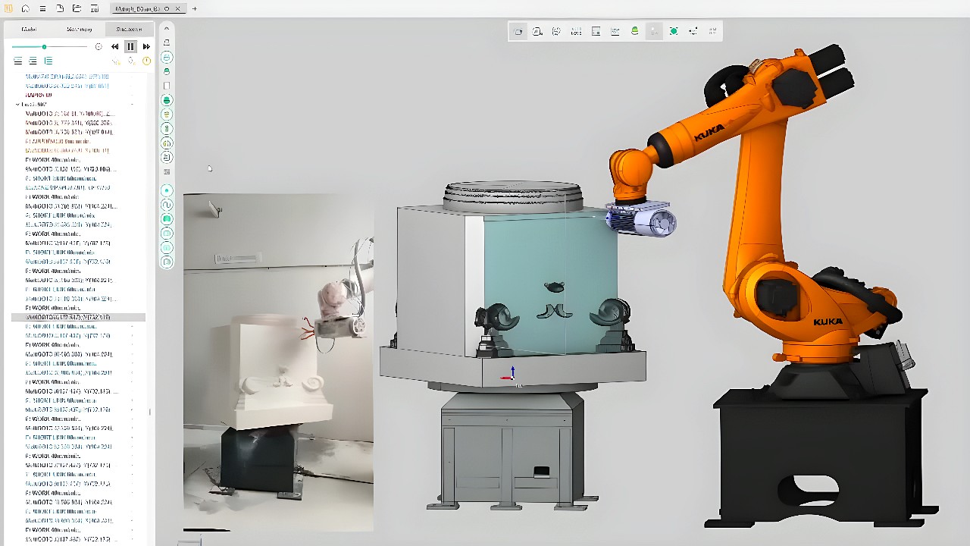The width and height of the screenshot is (970, 546).
Task: Add a new document tab with the plus button
Action: coord(195,8)
